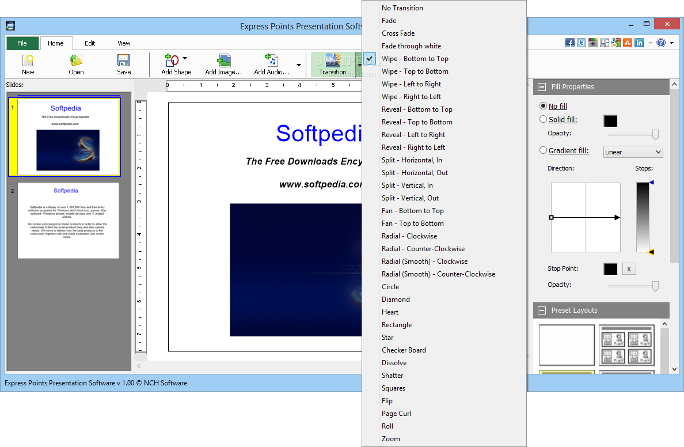Click the slide canvas image
684x447 pixels.
[296, 270]
